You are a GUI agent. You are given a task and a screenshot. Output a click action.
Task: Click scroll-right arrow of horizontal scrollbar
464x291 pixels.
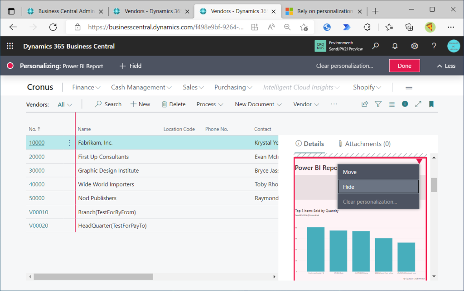[x=274, y=277]
